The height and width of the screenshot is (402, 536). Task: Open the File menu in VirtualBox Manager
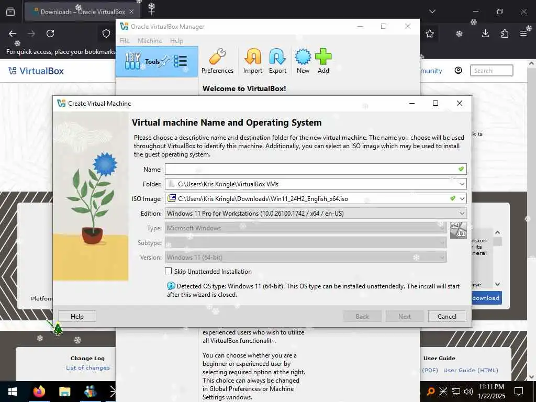pos(125,41)
